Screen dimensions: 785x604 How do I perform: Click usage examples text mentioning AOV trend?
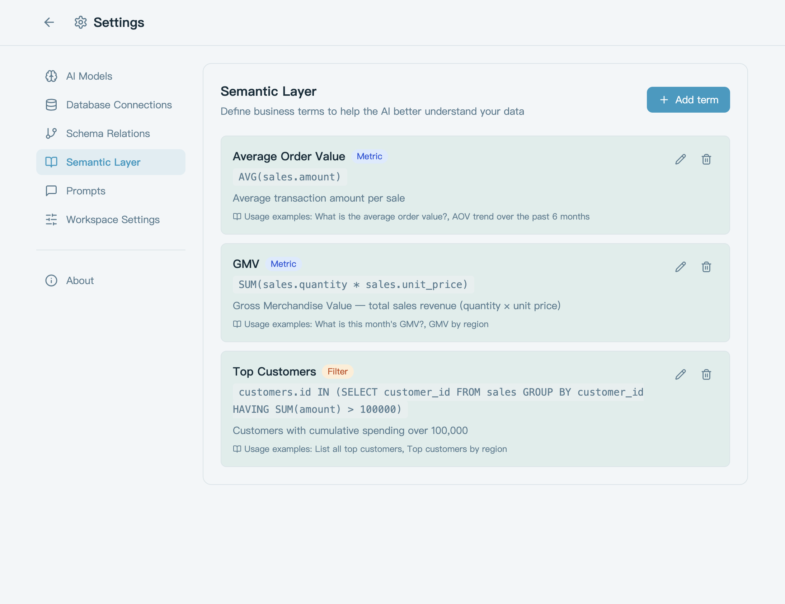click(x=417, y=217)
